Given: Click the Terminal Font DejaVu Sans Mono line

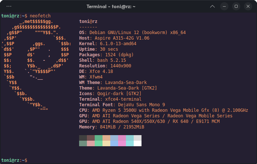Looking at the screenshot, I should point(122,105).
